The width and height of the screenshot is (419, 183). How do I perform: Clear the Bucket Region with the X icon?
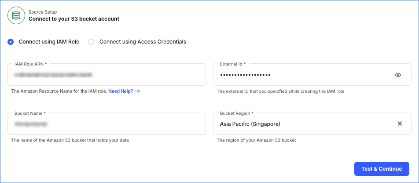[400, 124]
